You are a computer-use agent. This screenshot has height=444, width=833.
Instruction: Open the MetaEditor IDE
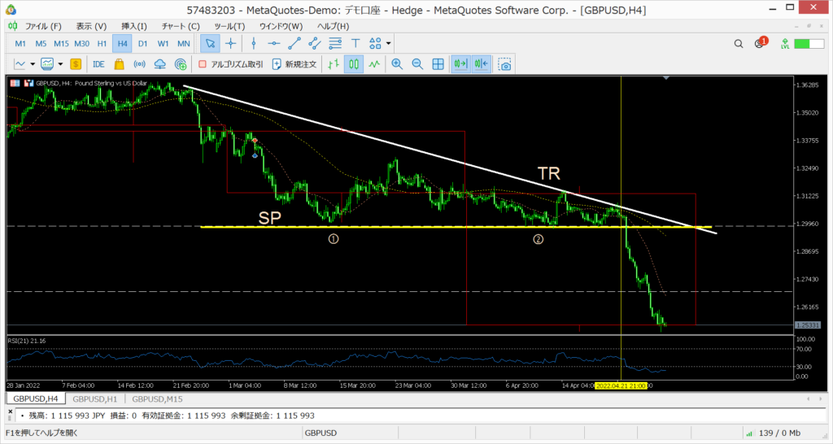[x=98, y=63]
